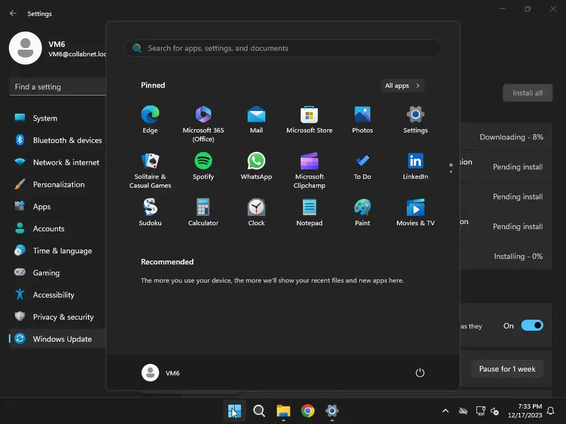Go to Network & internet settings

[57, 162]
